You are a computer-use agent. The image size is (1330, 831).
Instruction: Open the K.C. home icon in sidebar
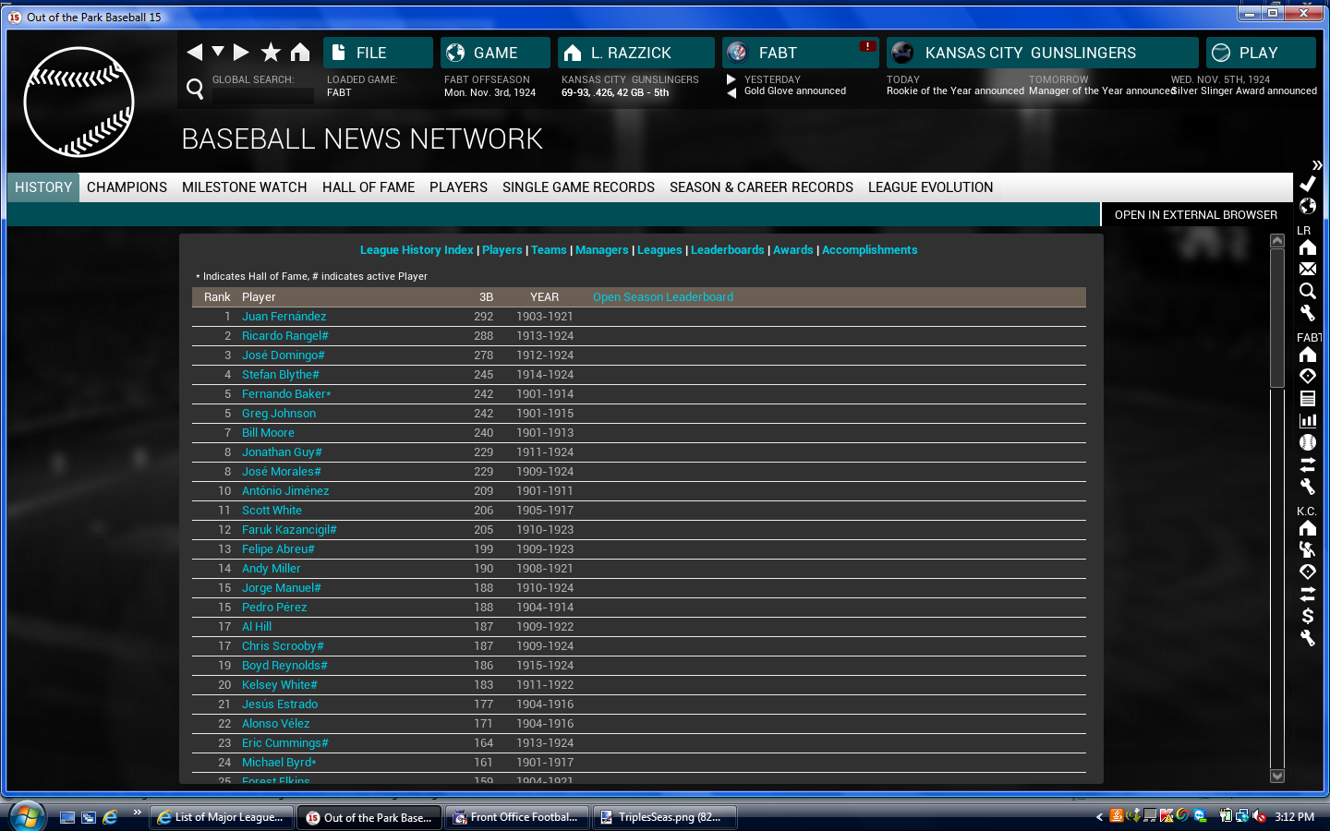[1308, 528]
